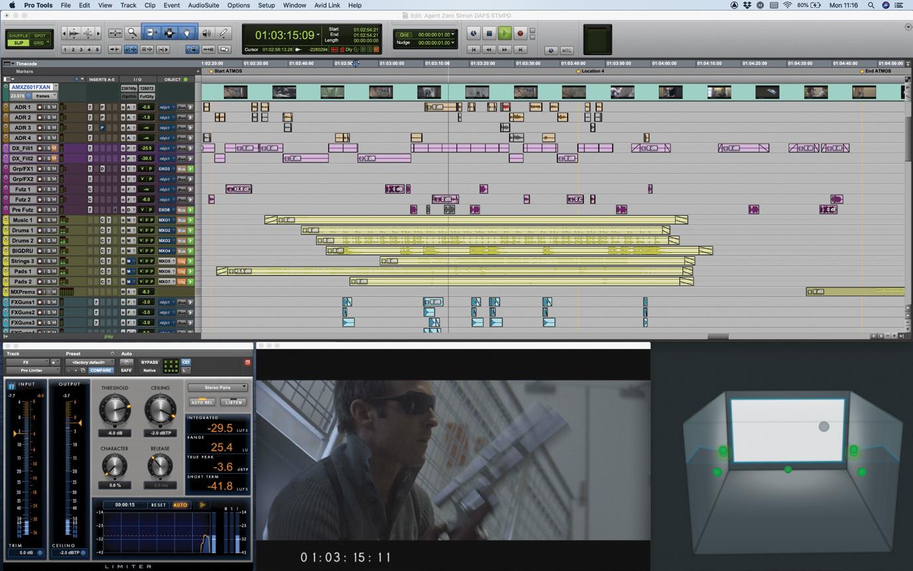Activate the Grabber hand tool
Screen dimensions: 913x571
click(187, 33)
